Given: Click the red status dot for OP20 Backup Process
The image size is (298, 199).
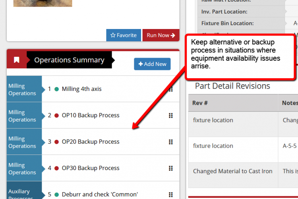Looking at the screenshot, I should 56,142.
